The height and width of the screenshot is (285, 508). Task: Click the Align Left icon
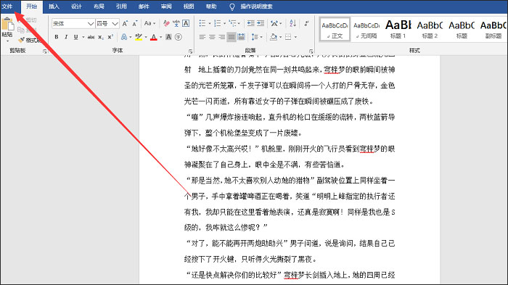[202, 37]
